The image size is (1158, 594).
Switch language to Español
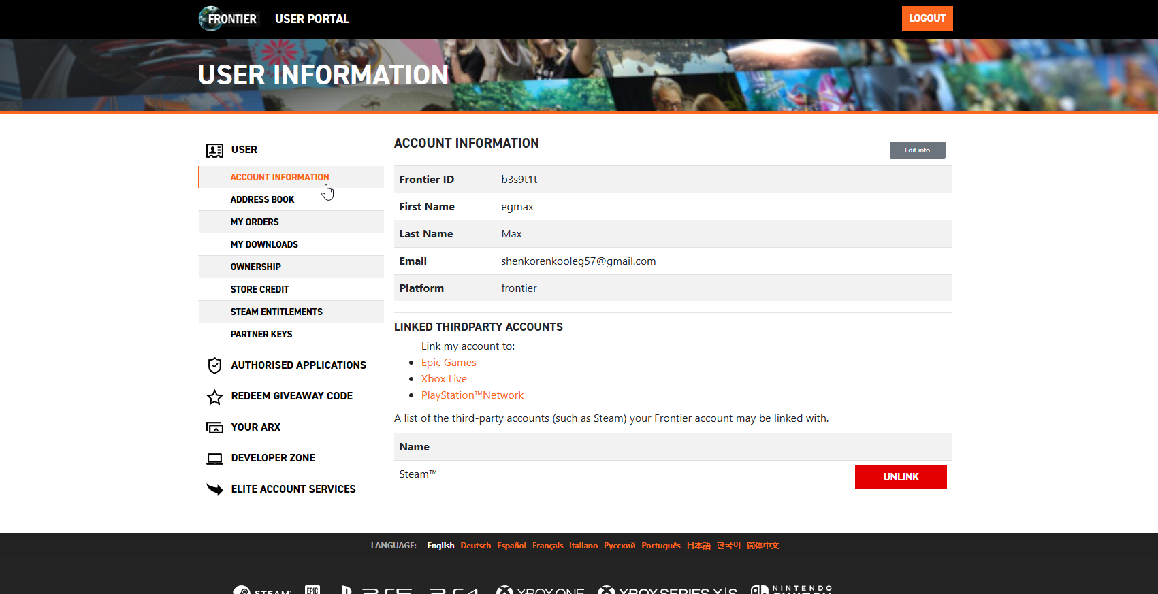pyautogui.click(x=511, y=546)
